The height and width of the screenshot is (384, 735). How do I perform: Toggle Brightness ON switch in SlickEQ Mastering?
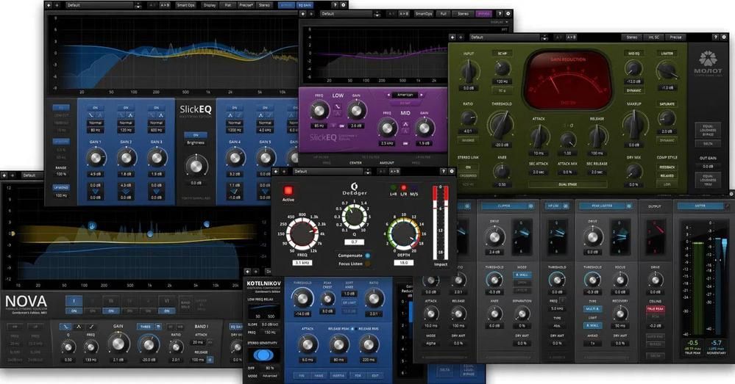tap(196, 135)
